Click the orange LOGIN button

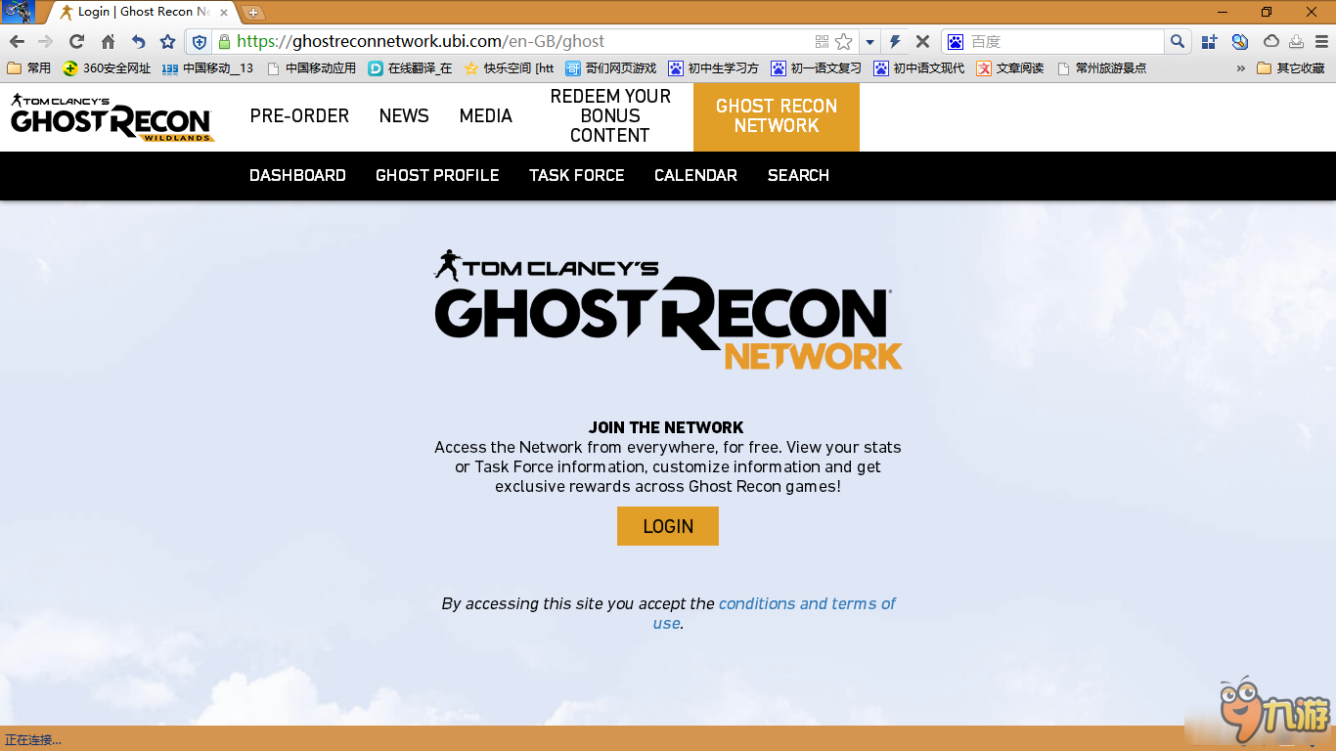668,526
